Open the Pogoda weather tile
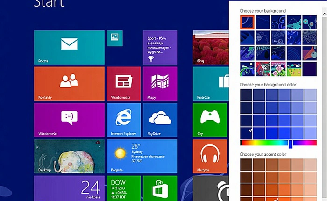Image resolution: width=327 pixels, height=201 pixels. [x=142, y=156]
